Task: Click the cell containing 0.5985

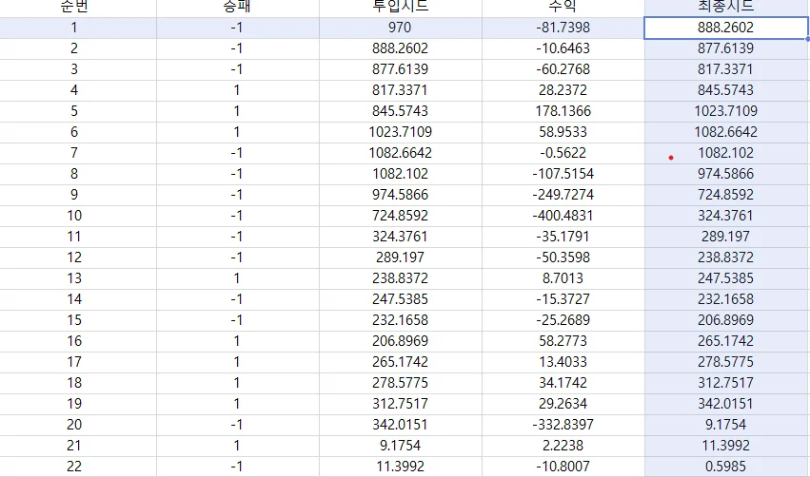Action: click(x=726, y=467)
